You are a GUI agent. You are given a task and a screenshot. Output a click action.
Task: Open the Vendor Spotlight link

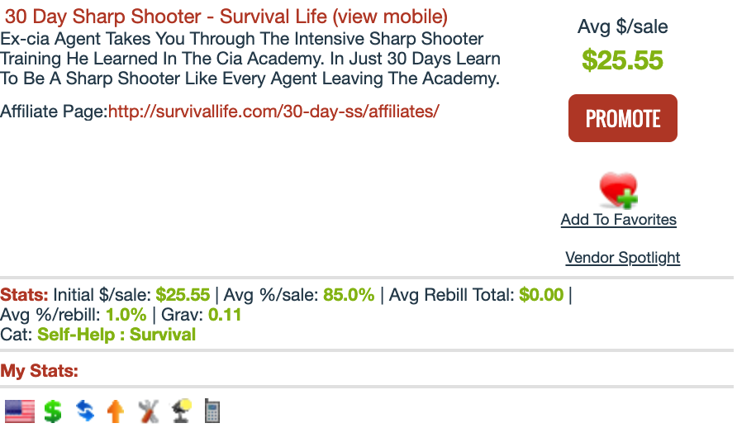coord(623,258)
